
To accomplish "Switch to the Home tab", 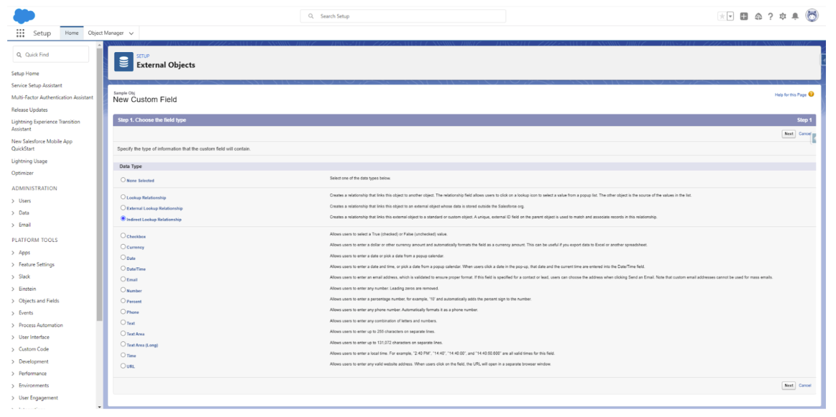I will click(x=71, y=33).
